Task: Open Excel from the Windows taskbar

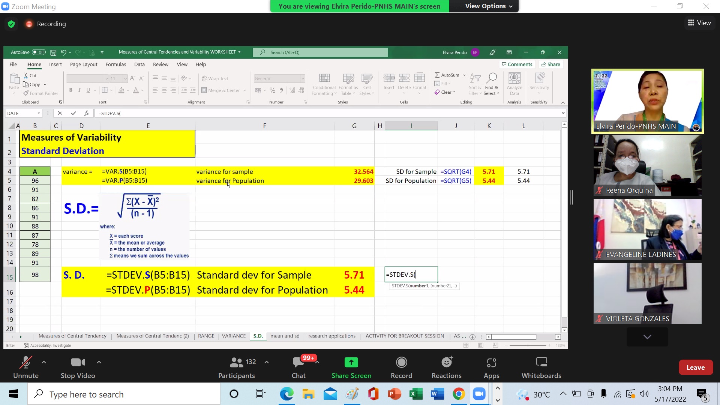Action: (x=415, y=394)
